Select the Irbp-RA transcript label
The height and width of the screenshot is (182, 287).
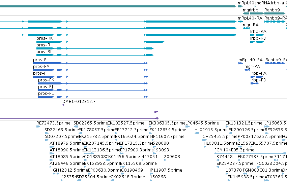click(x=258, y=32)
